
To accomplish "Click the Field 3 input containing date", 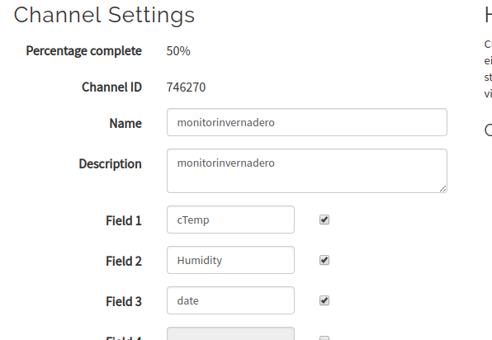I will click(230, 300).
